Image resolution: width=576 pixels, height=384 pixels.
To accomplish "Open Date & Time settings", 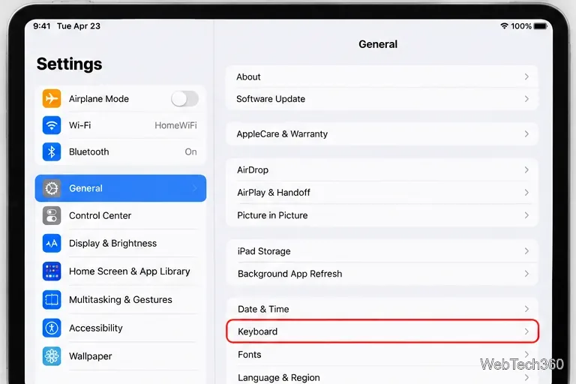I will click(382, 309).
